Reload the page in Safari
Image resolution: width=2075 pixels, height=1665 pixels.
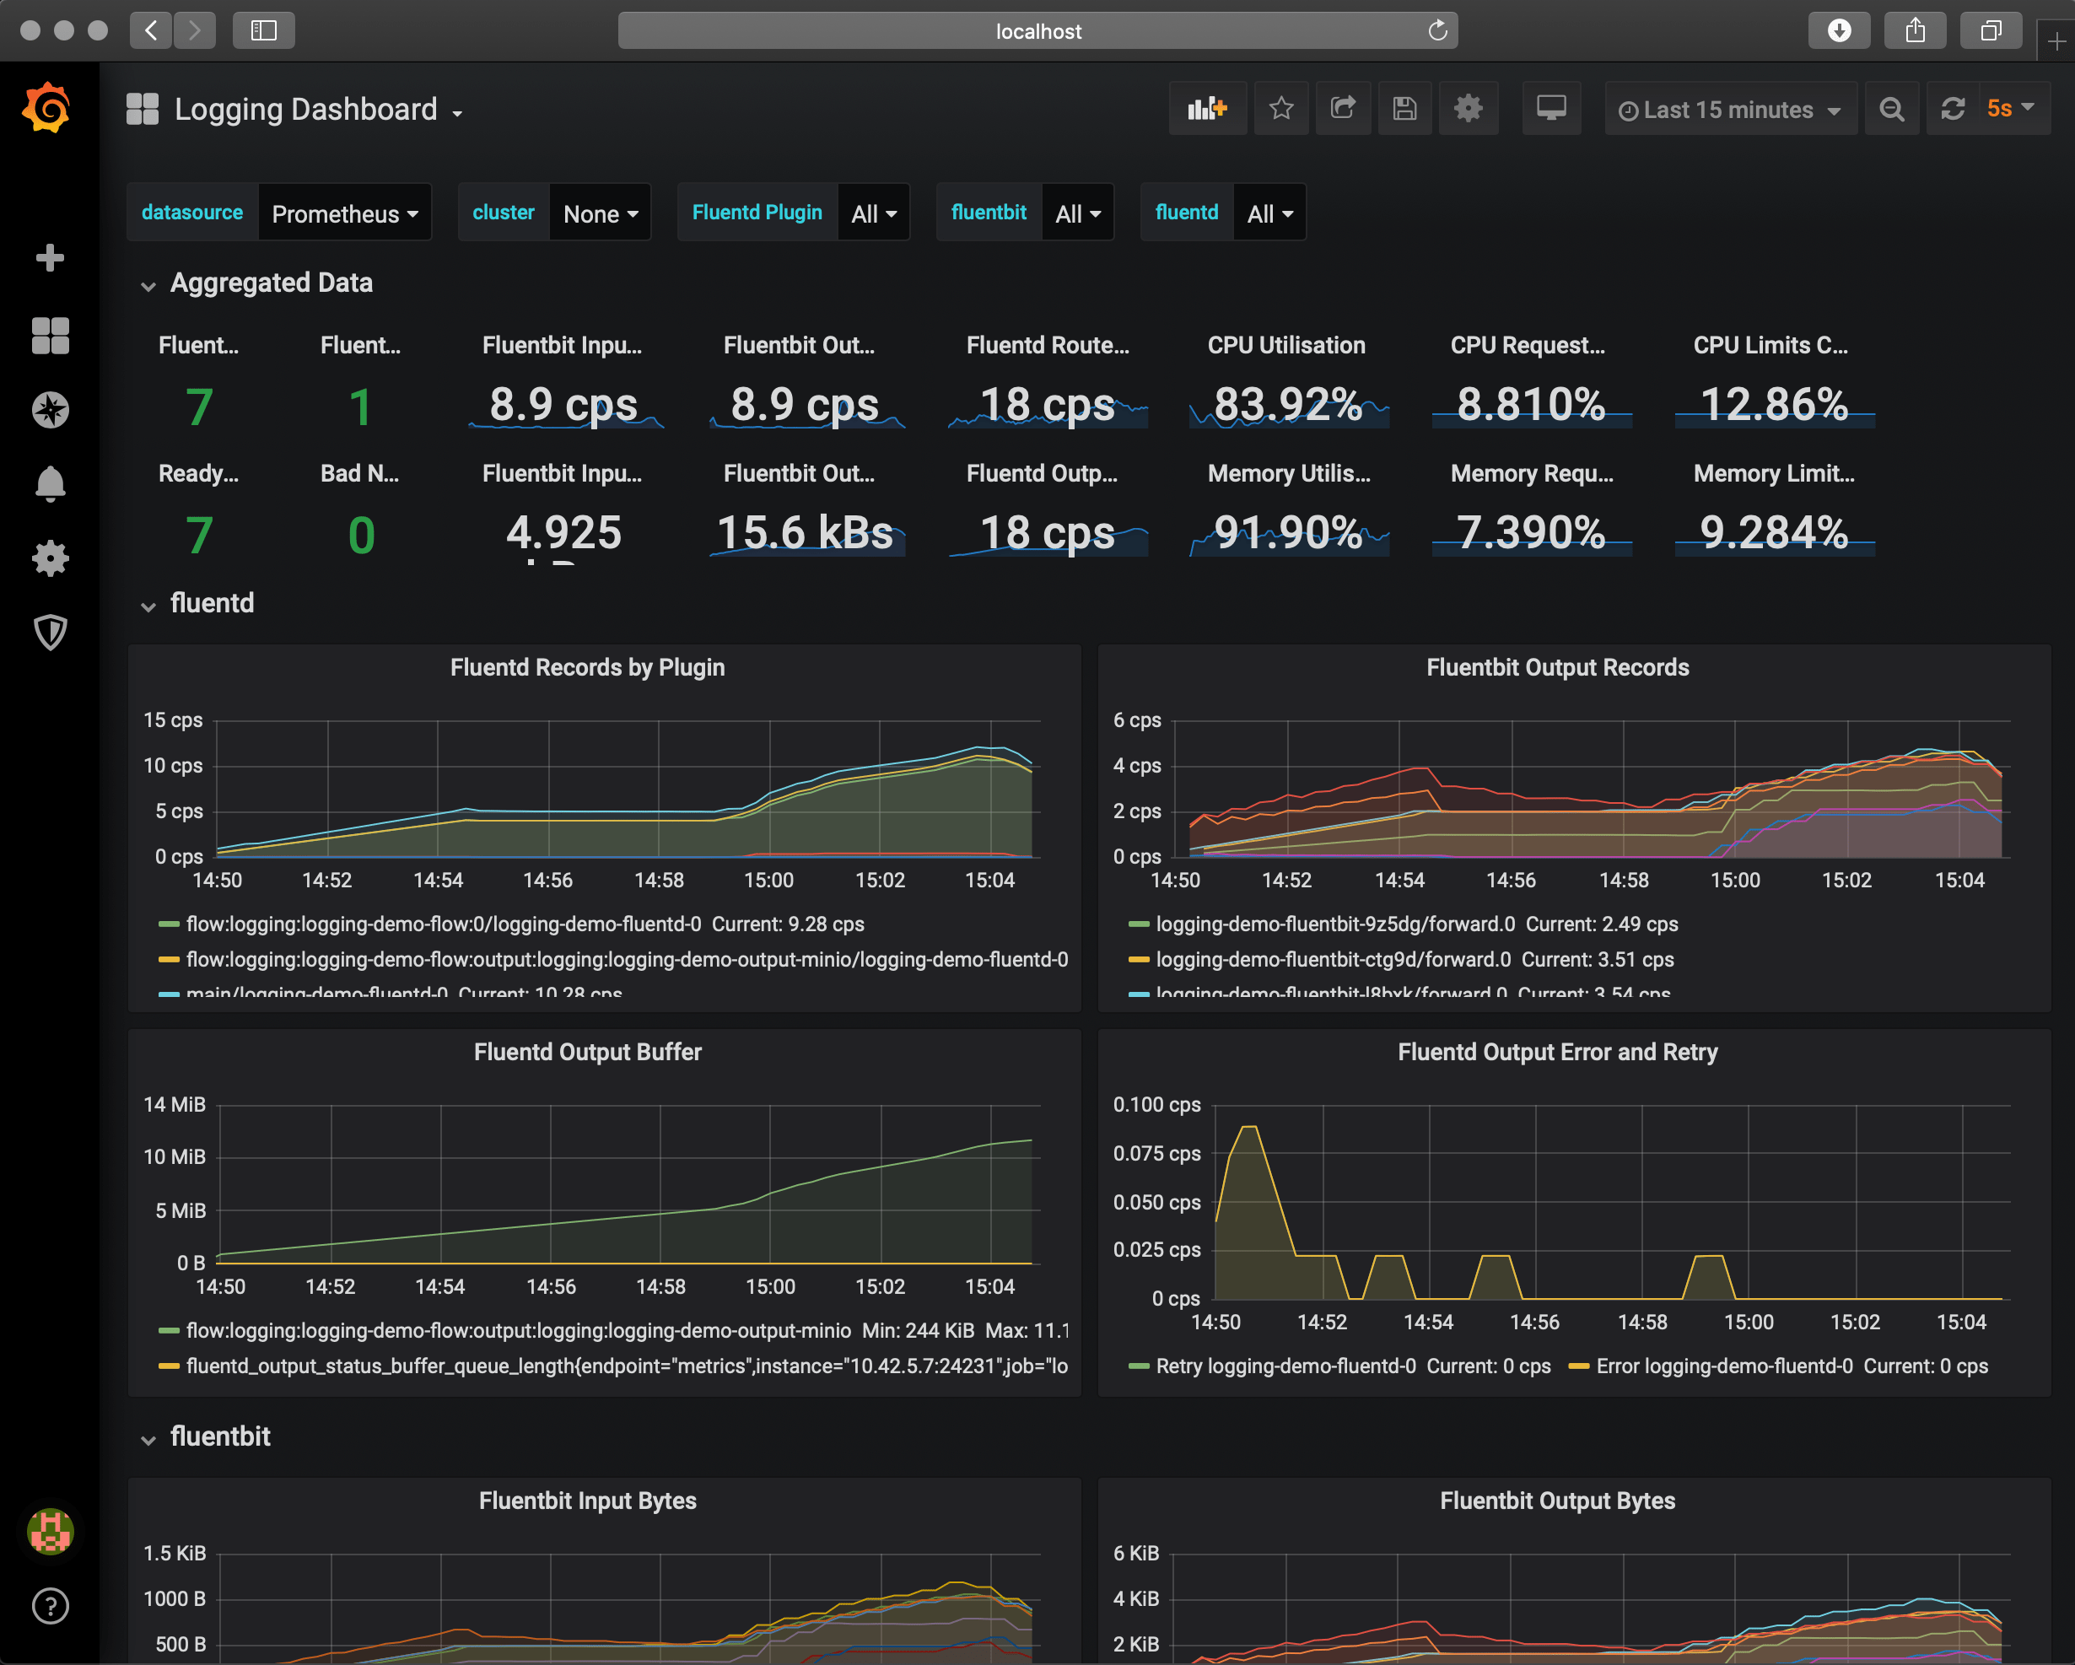[1437, 30]
